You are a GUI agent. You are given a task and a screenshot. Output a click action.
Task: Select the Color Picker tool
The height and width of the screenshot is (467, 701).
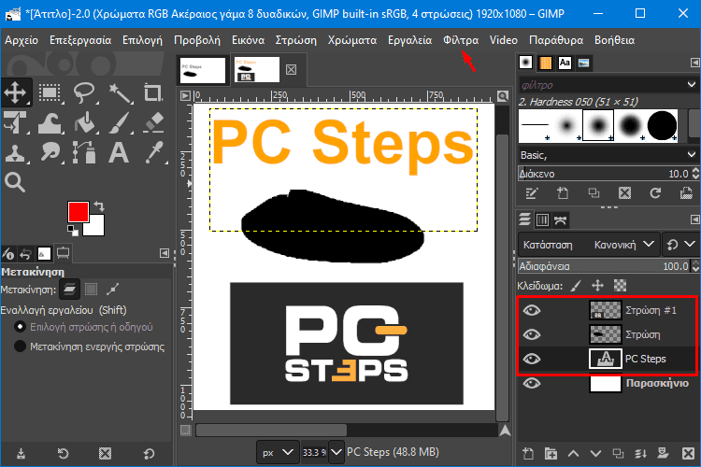(x=154, y=152)
